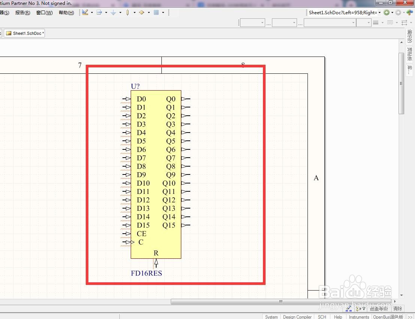415x319 pixels.
Task: Click the >> more panels arrow
Action: (410, 317)
